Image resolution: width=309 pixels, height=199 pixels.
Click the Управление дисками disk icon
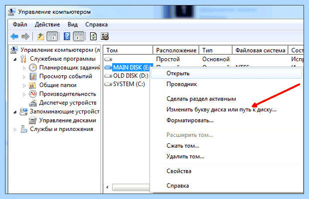pos(33,120)
